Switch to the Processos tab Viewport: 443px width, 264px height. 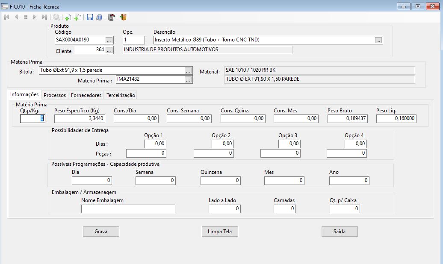point(55,95)
